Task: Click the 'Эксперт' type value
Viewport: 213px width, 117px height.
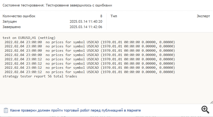Action: [203, 16]
